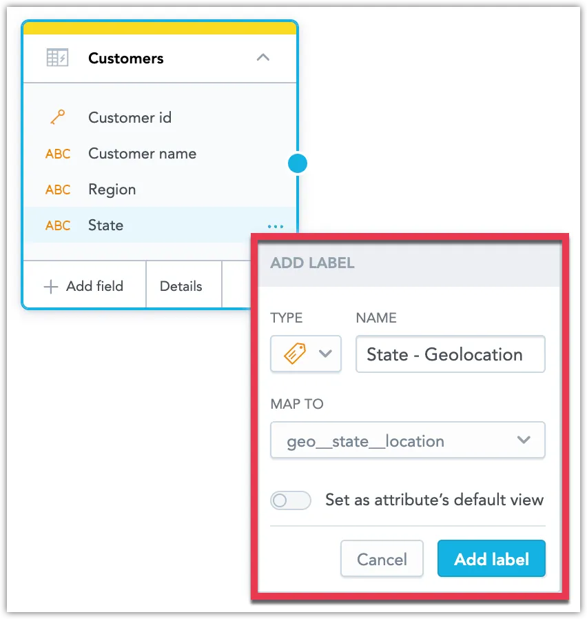Click the Customers table grid icon
Viewport: 587px width, 619px height.
tap(59, 58)
